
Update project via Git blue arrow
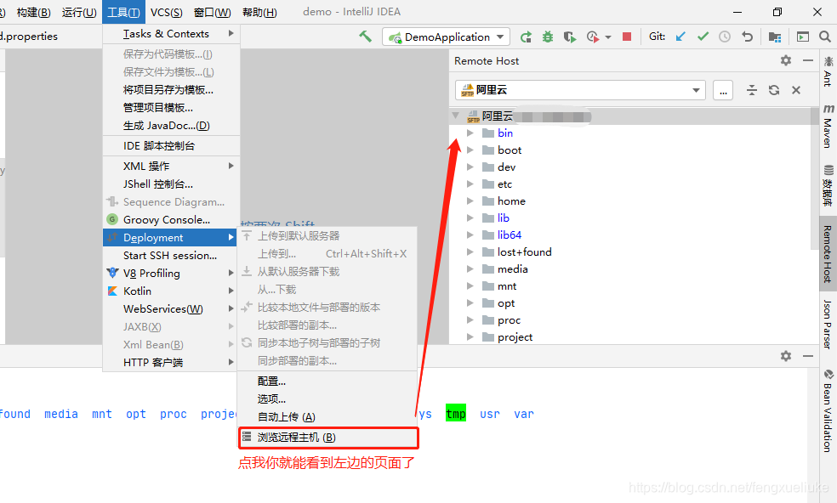click(680, 37)
